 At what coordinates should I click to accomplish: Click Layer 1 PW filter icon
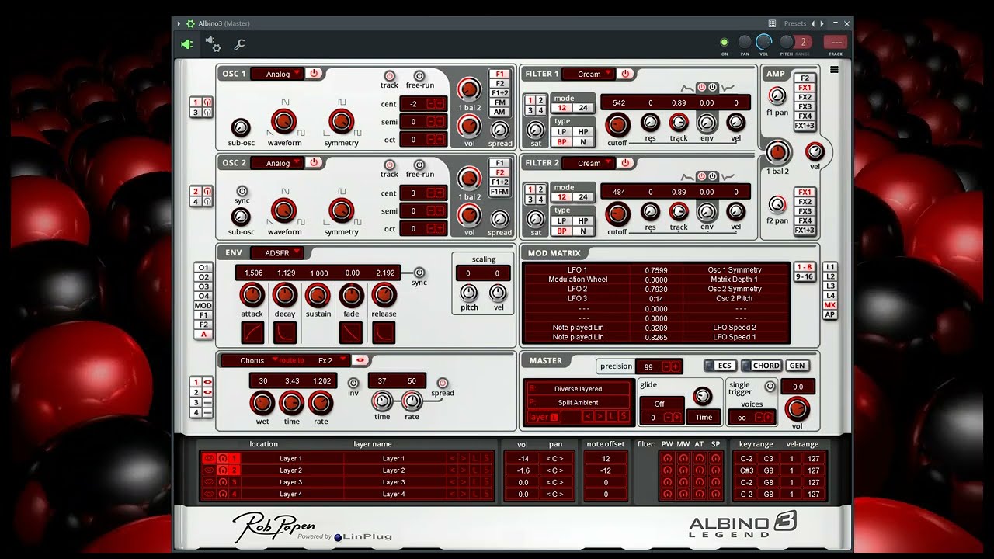(x=667, y=459)
